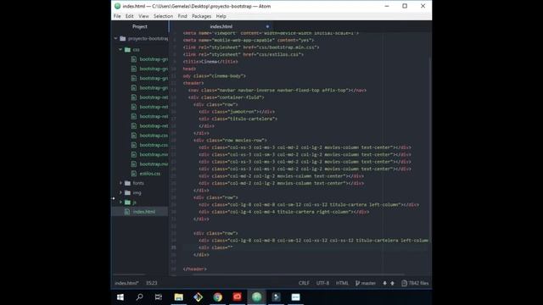Click the git push up-arrow icon

[392, 283]
